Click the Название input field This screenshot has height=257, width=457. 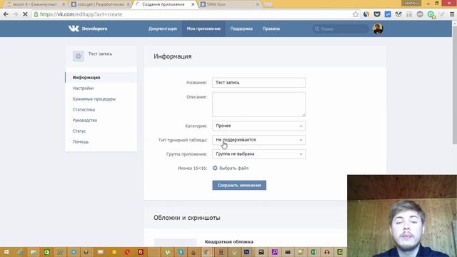pyautogui.click(x=258, y=83)
